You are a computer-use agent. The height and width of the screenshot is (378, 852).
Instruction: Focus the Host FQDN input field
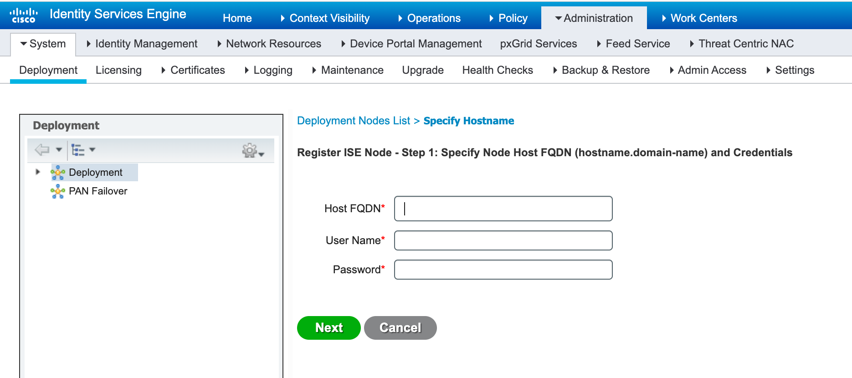point(503,209)
